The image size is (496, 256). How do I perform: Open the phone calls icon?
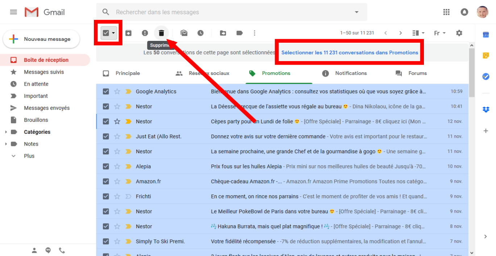(x=62, y=250)
